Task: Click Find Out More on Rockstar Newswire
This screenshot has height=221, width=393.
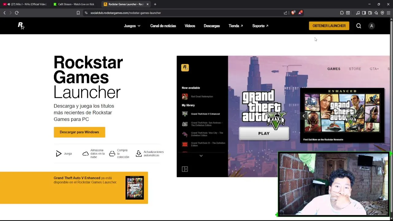Action: coord(323,140)
